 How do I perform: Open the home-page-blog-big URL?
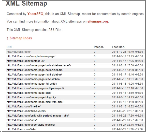tap(31, 97)
